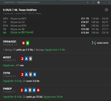
Task: Select the РИВЕР section heading
Action: click(7, 89)
